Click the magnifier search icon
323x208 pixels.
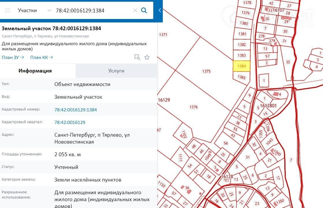144,10
